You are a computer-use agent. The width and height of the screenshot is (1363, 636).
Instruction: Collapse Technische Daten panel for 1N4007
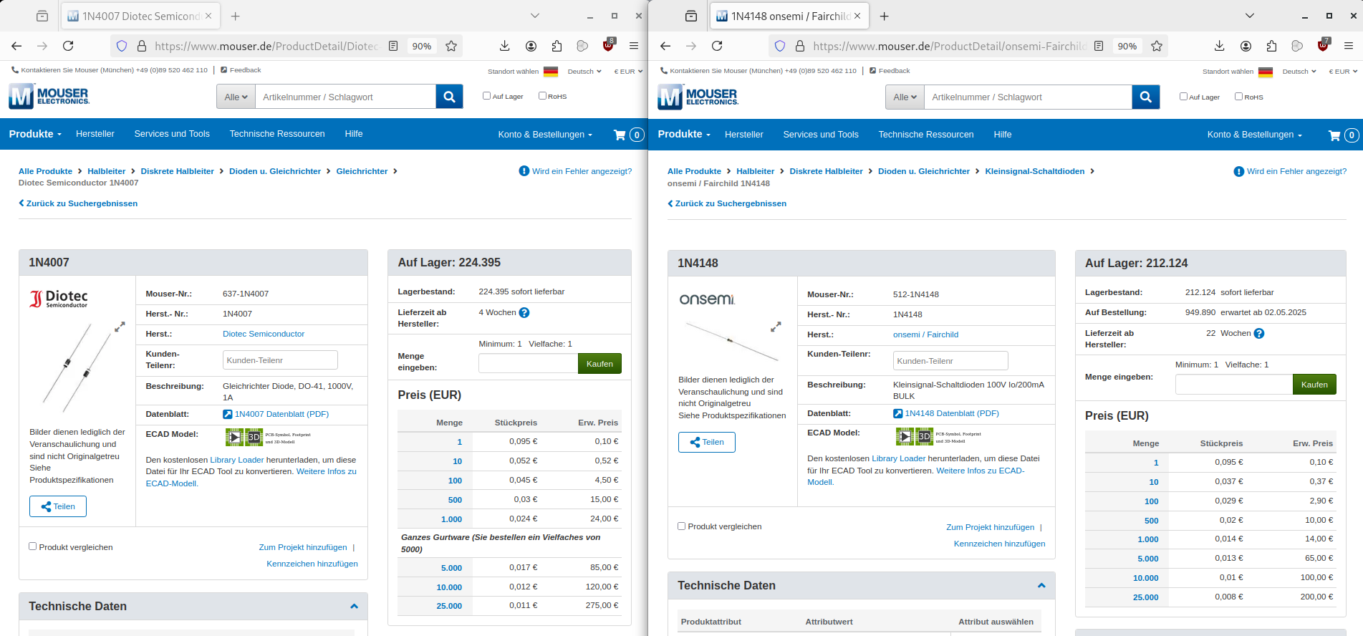(x=354, y=606)
